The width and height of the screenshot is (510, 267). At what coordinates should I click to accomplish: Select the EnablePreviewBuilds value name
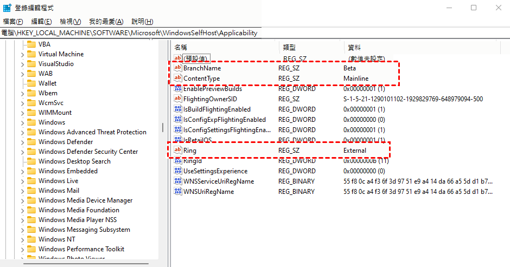click(x=213, y=89)
